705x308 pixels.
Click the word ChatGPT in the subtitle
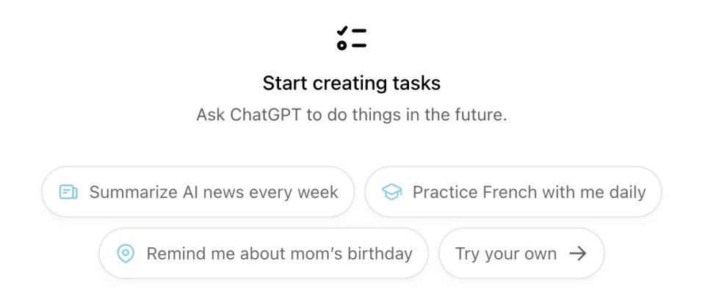pyautogui.click(x=266, y=115)
